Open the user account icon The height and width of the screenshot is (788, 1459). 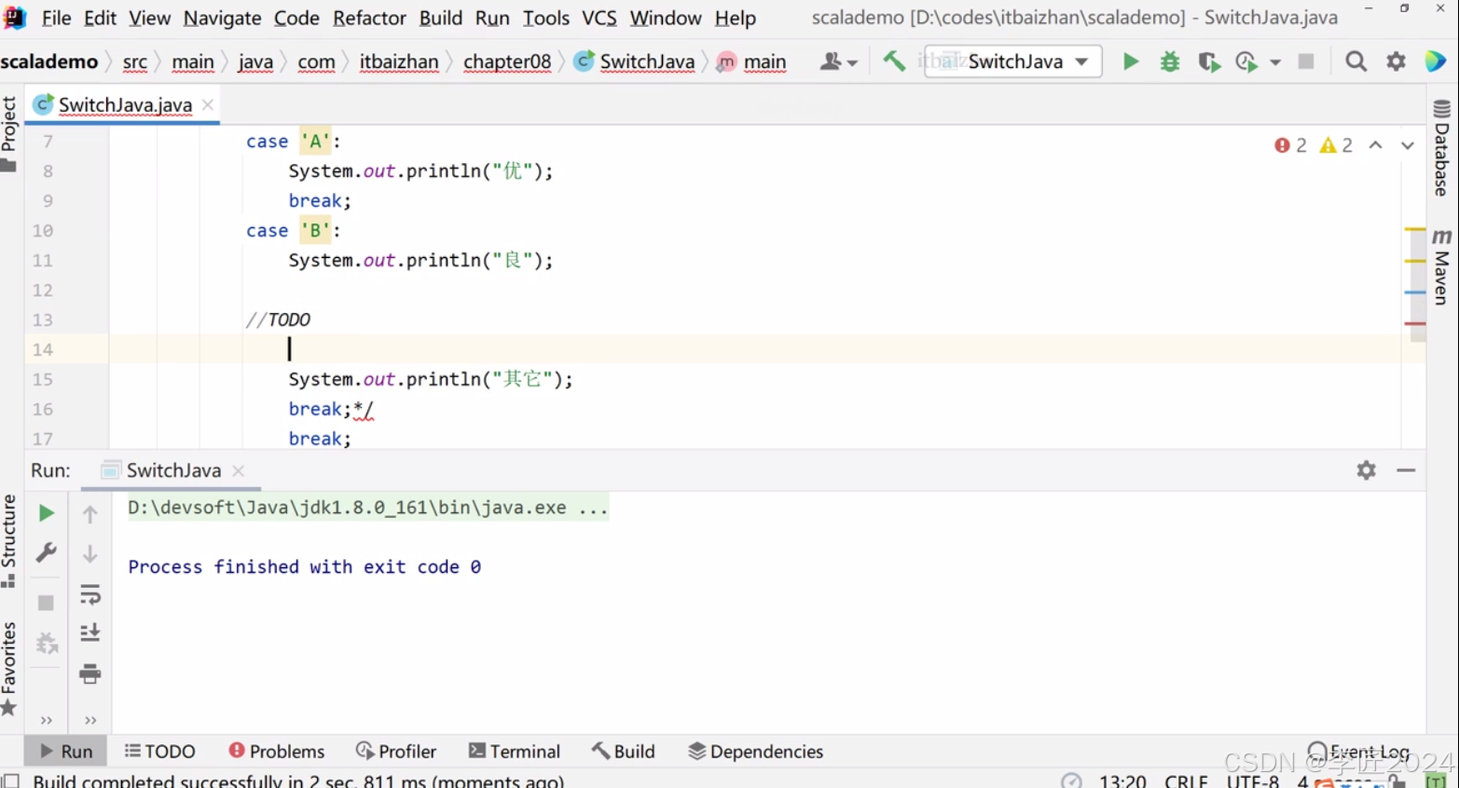pos(830,61)
